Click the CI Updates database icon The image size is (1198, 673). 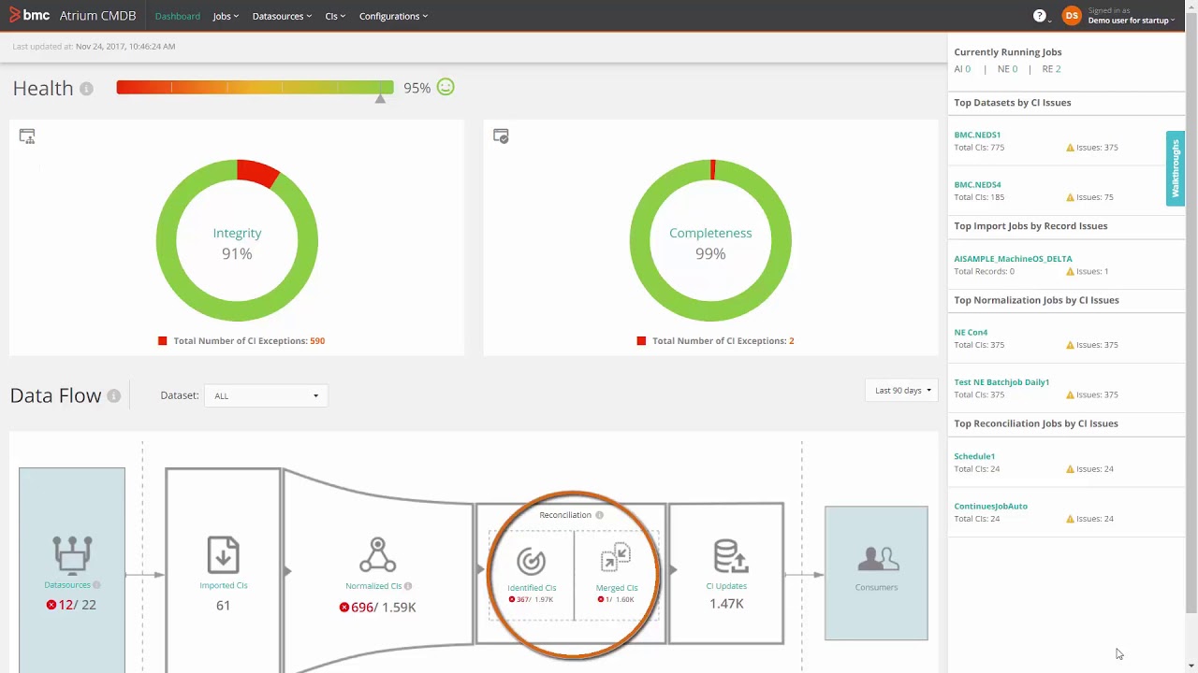pyautogui.click(x=730, y=555)
